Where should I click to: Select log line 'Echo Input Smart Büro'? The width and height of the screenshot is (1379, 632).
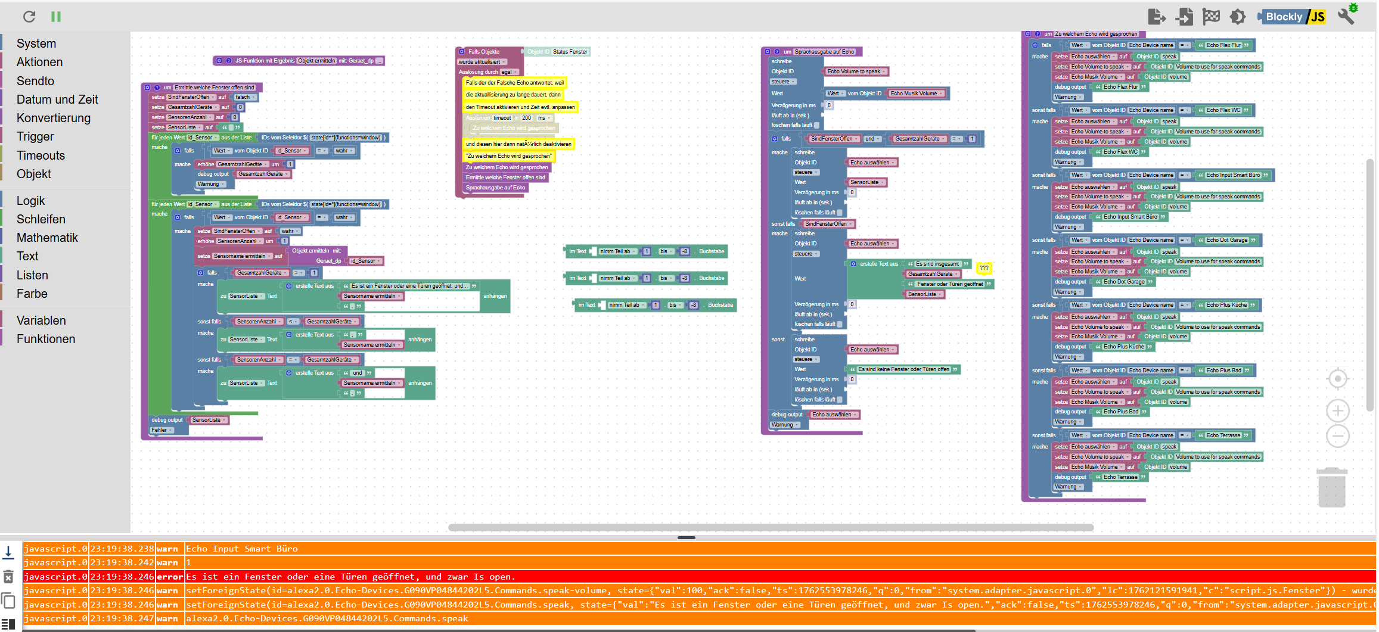tap(699, 549)
